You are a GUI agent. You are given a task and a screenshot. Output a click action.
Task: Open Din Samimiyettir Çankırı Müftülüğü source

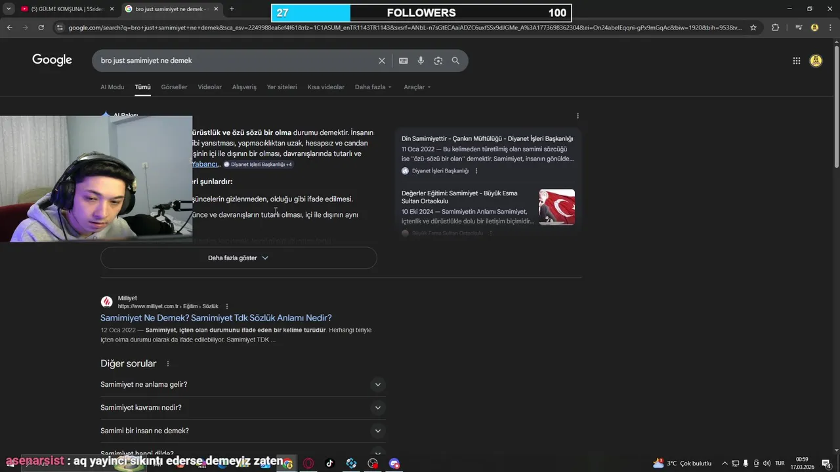(x=487, y=139)
